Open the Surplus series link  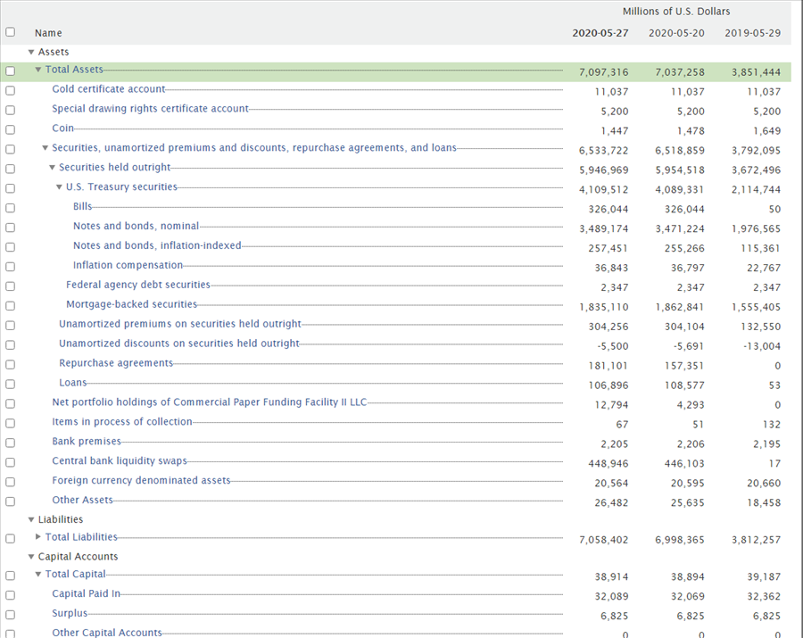point(70,613)
